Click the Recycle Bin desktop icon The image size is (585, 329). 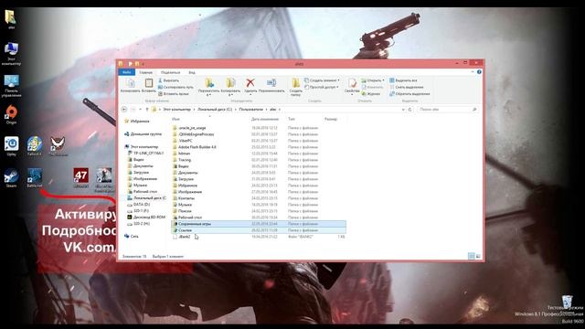pyautogui.click(x=567, y=302)
